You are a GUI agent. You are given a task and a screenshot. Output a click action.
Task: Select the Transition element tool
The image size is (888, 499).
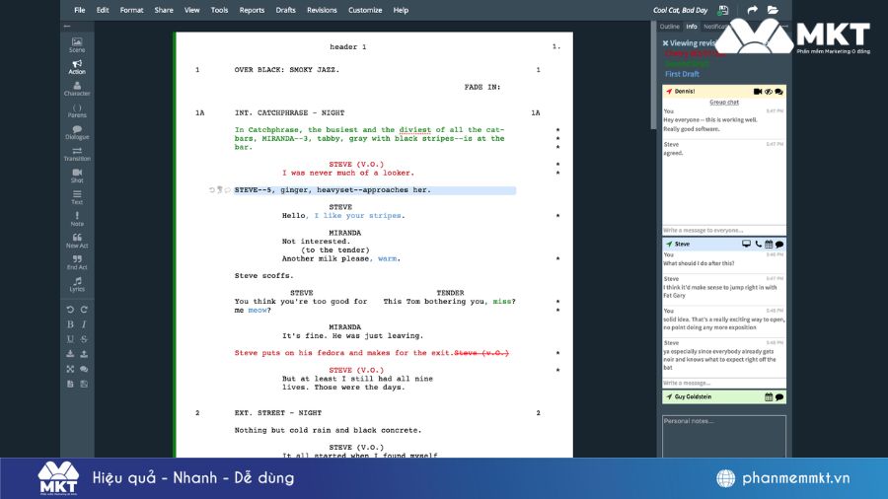(77, 153)
